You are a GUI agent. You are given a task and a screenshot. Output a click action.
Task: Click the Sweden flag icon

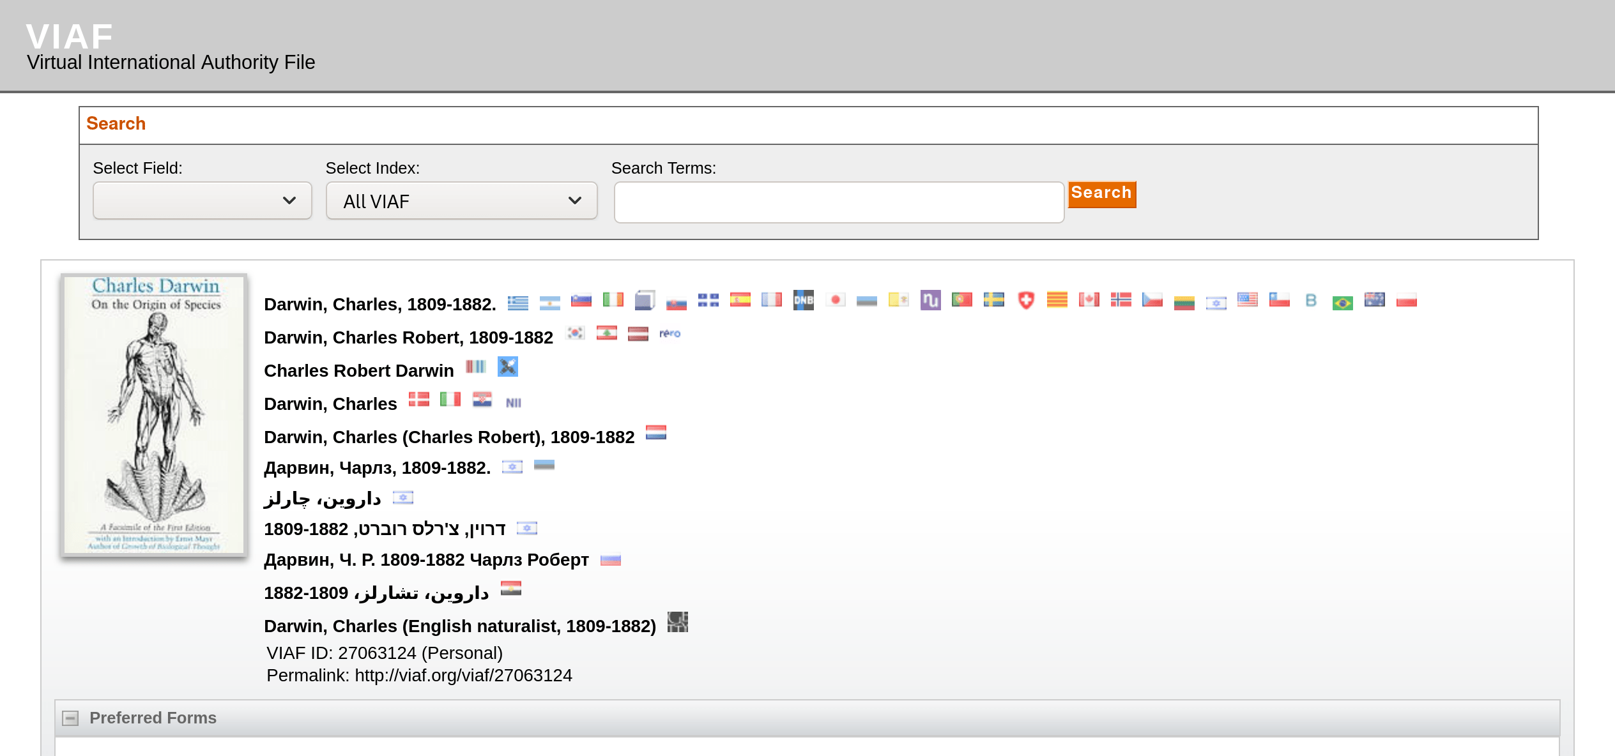tap(993, 299)
